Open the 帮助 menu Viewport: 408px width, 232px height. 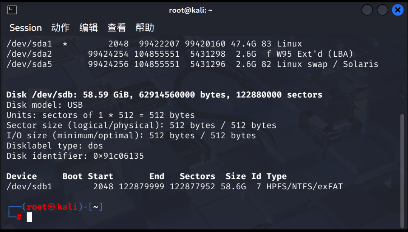[x=145, y=28]
